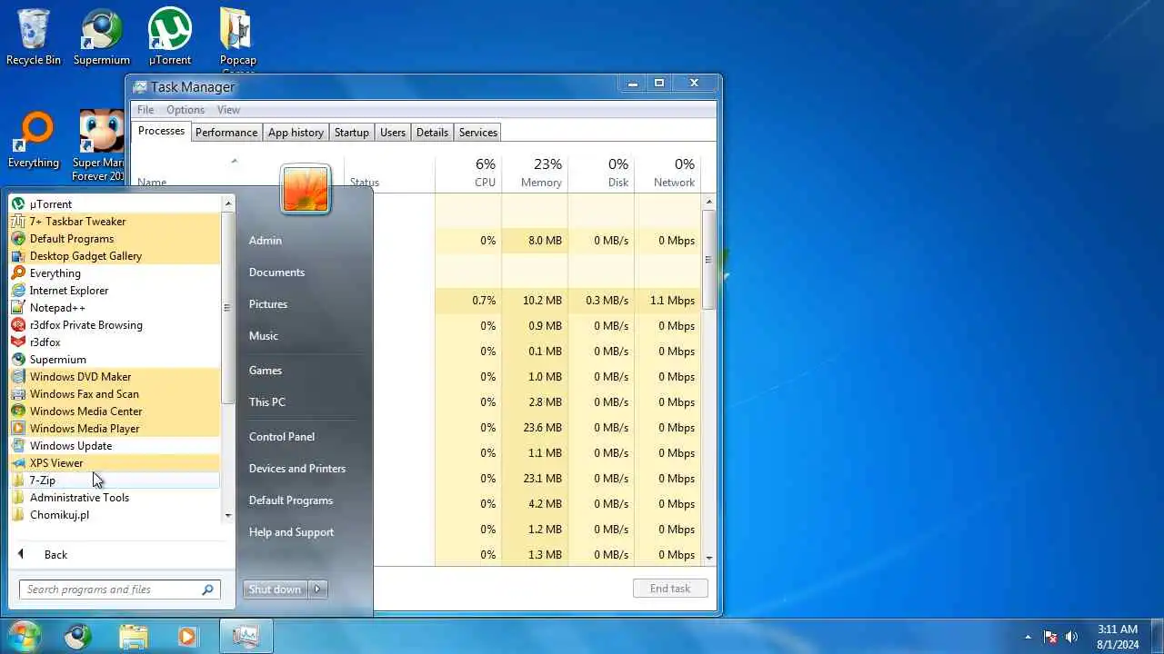Click the Everything magnifier icon in programs list
The image size is (1164, 654).
[x=18, y=273]
